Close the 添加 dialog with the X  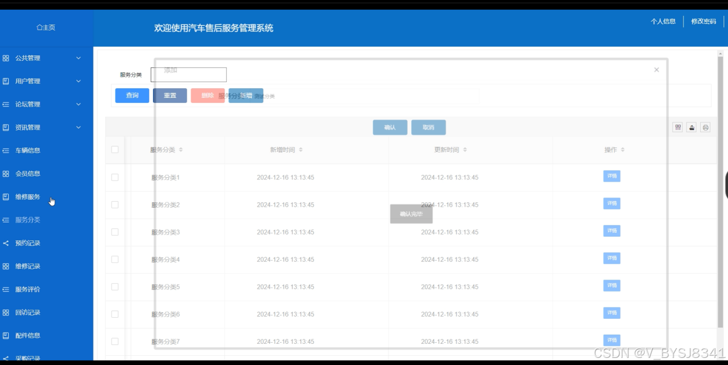(657, 70)
